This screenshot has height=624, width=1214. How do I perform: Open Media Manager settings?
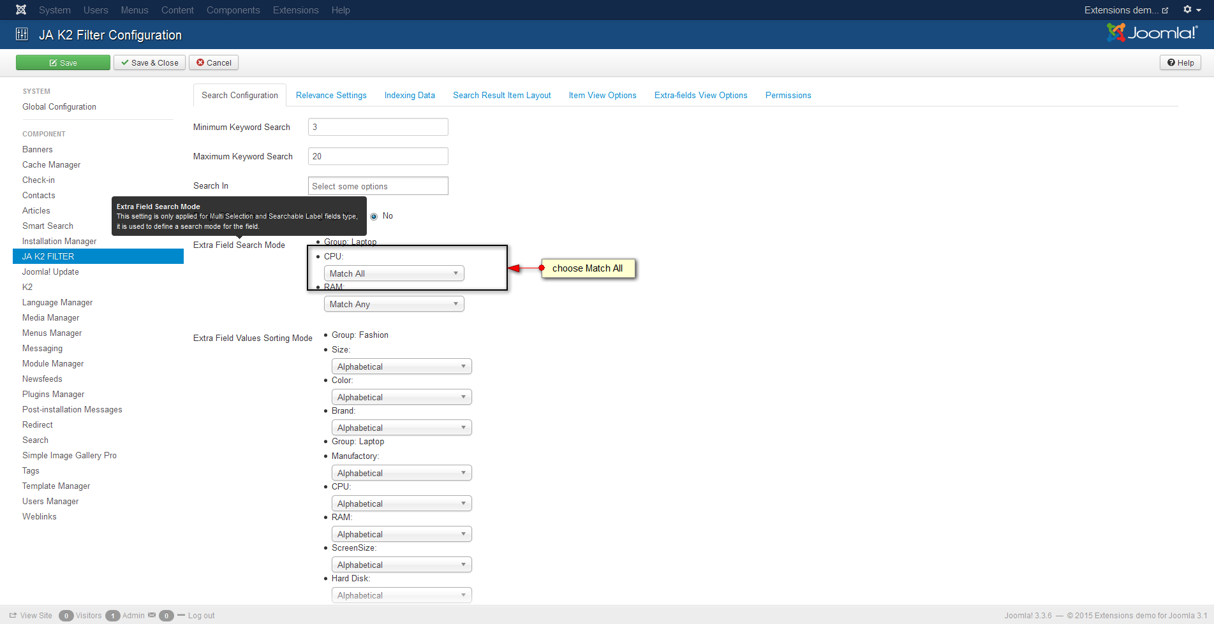click(x=51, y=318)
